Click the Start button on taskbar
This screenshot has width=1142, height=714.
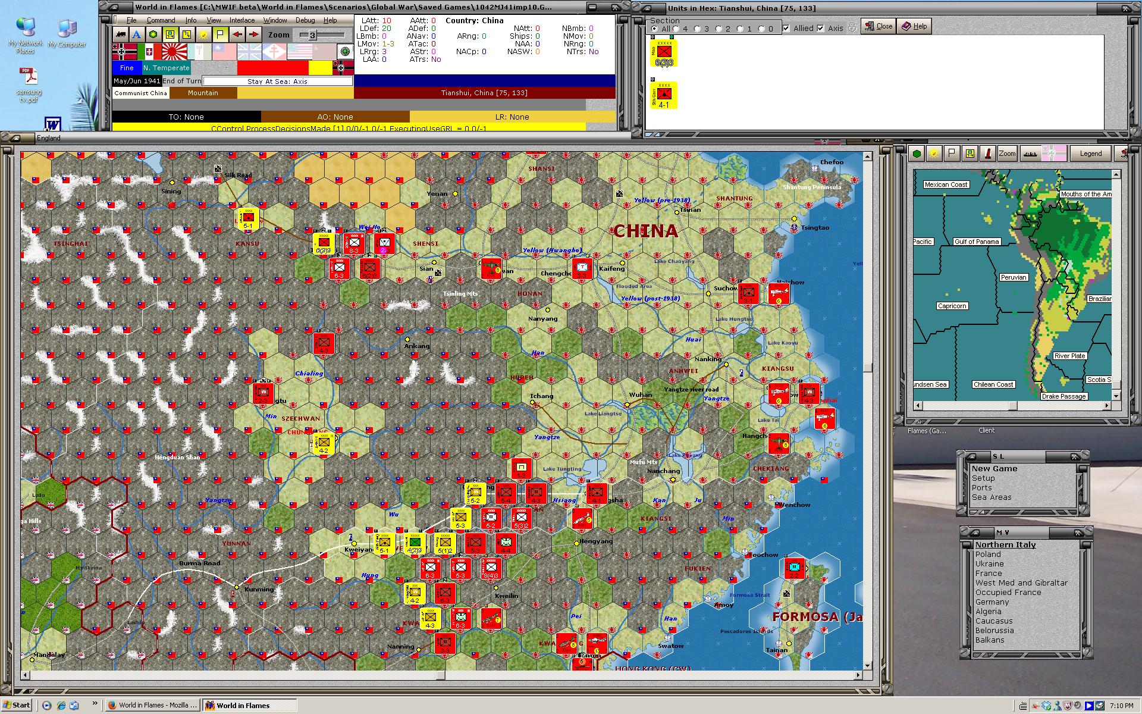click(x=17, y=705)
